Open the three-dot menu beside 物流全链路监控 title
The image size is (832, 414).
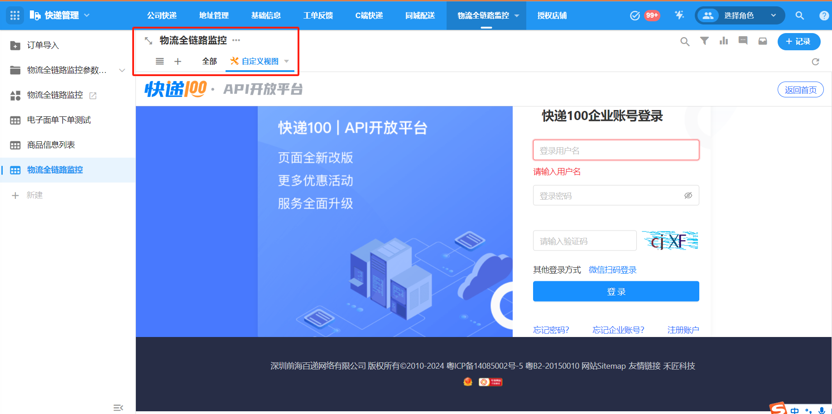[x=236, y=40]
